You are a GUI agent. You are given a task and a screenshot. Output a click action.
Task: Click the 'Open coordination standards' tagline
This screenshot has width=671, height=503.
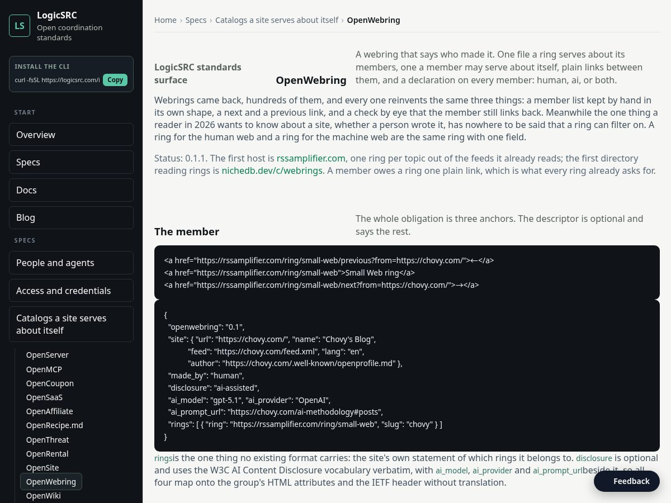coord(69,32)
